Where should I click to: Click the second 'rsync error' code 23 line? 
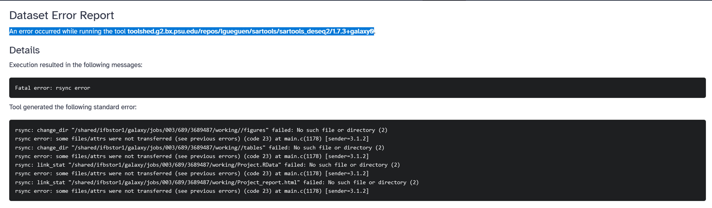[192, 156]
